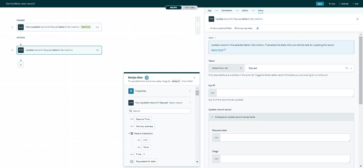Go to the Connection step tab
The width and height of the screenshot is (363, 168).
227,11
